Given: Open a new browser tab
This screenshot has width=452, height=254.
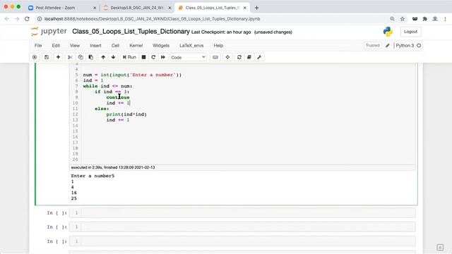Looking at the screenshot, I should point(256,8).
